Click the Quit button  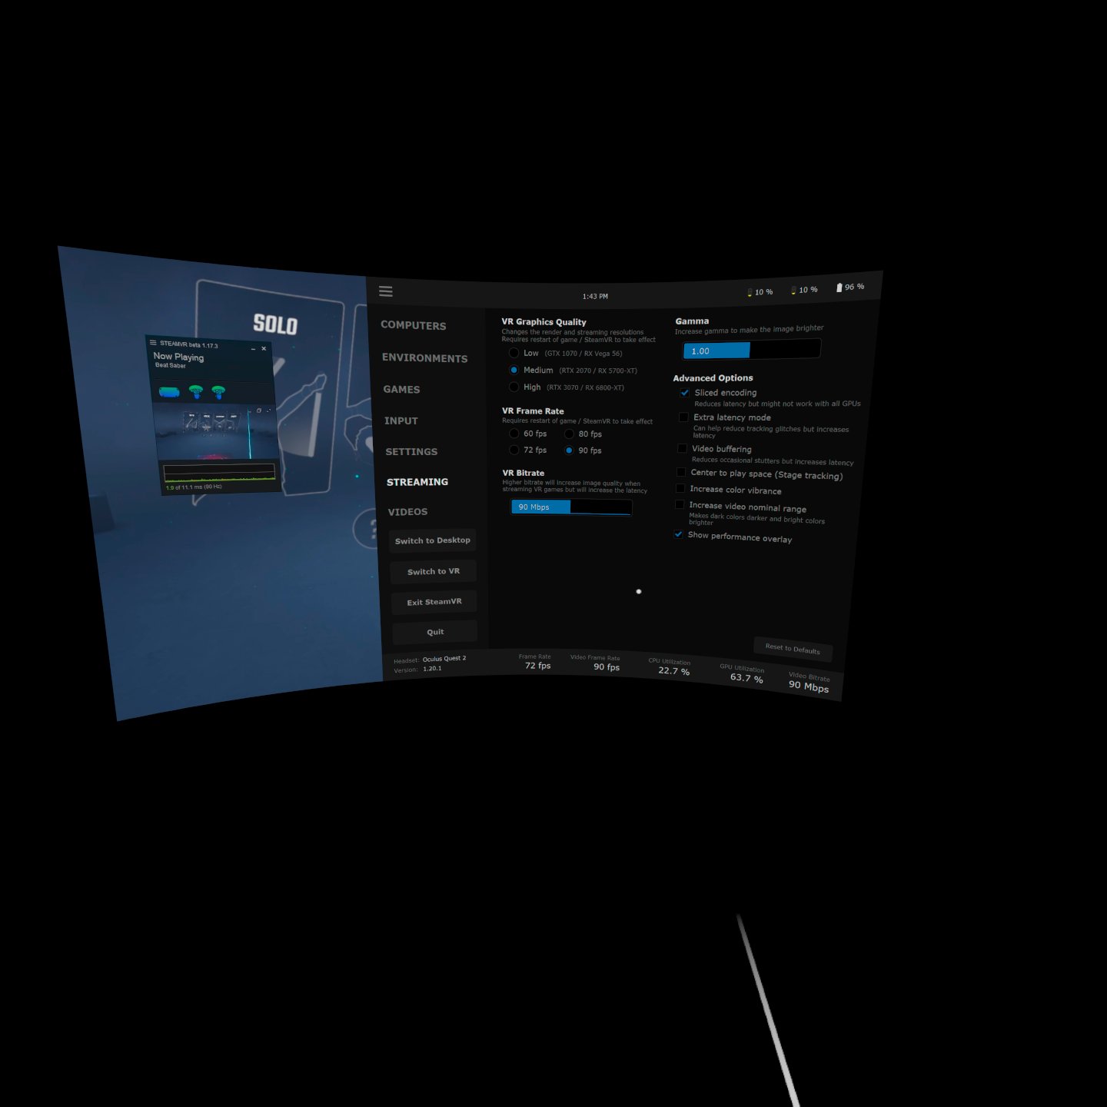point(435,632)
